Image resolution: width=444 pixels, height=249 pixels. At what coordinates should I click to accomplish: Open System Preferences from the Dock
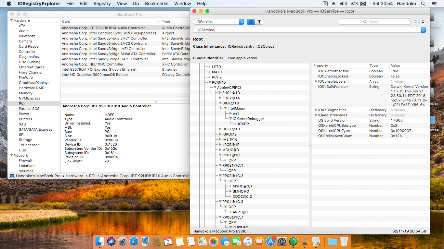pos(282,241)
